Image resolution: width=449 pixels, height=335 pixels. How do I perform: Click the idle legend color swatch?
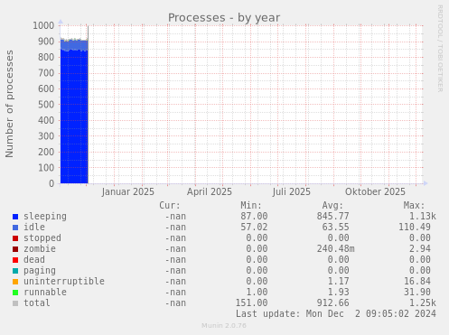pos(15,228)
